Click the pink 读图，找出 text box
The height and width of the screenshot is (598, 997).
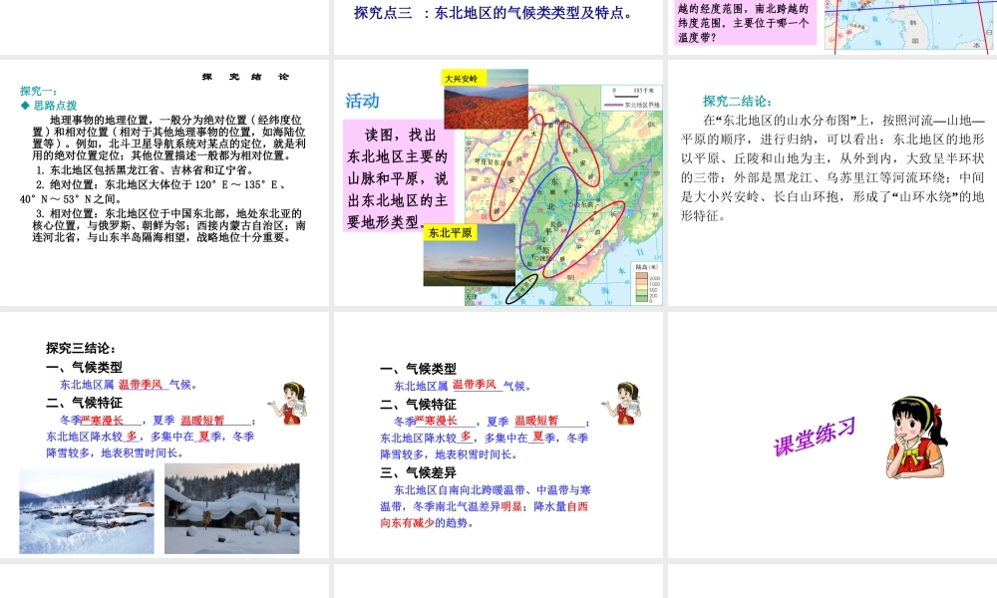398,178
